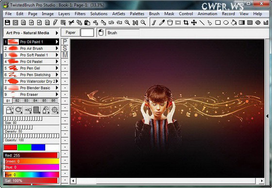Open the Solutions menu
The image size is (272, 188).
click(x=99, y=14)
